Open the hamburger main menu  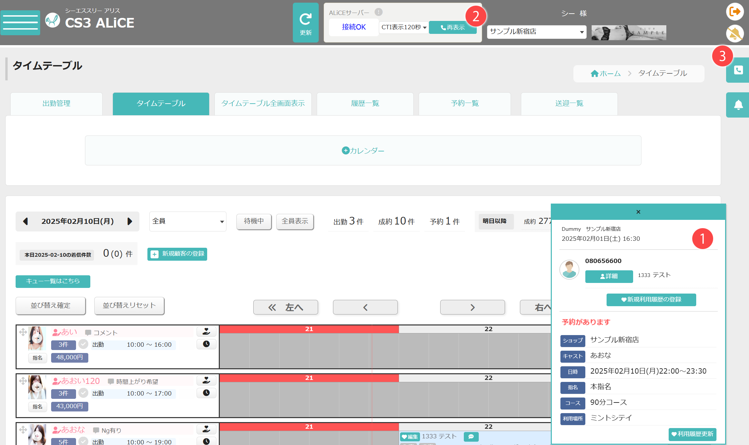(20, 23)
